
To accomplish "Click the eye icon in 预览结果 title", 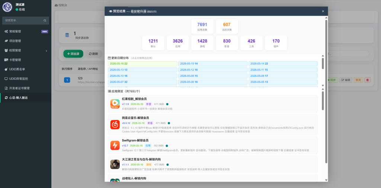I will click(x=111, y=11).
